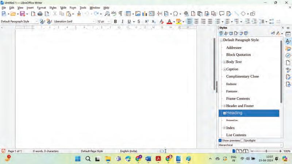Screen dimensions: 292x164
Task: Align paragraph left
Action: point(189,22)
